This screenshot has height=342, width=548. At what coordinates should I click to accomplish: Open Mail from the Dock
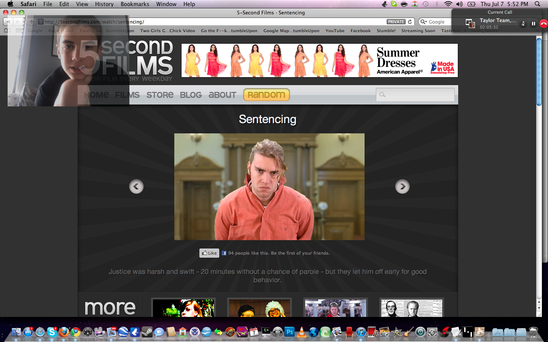tap(111, 332)
